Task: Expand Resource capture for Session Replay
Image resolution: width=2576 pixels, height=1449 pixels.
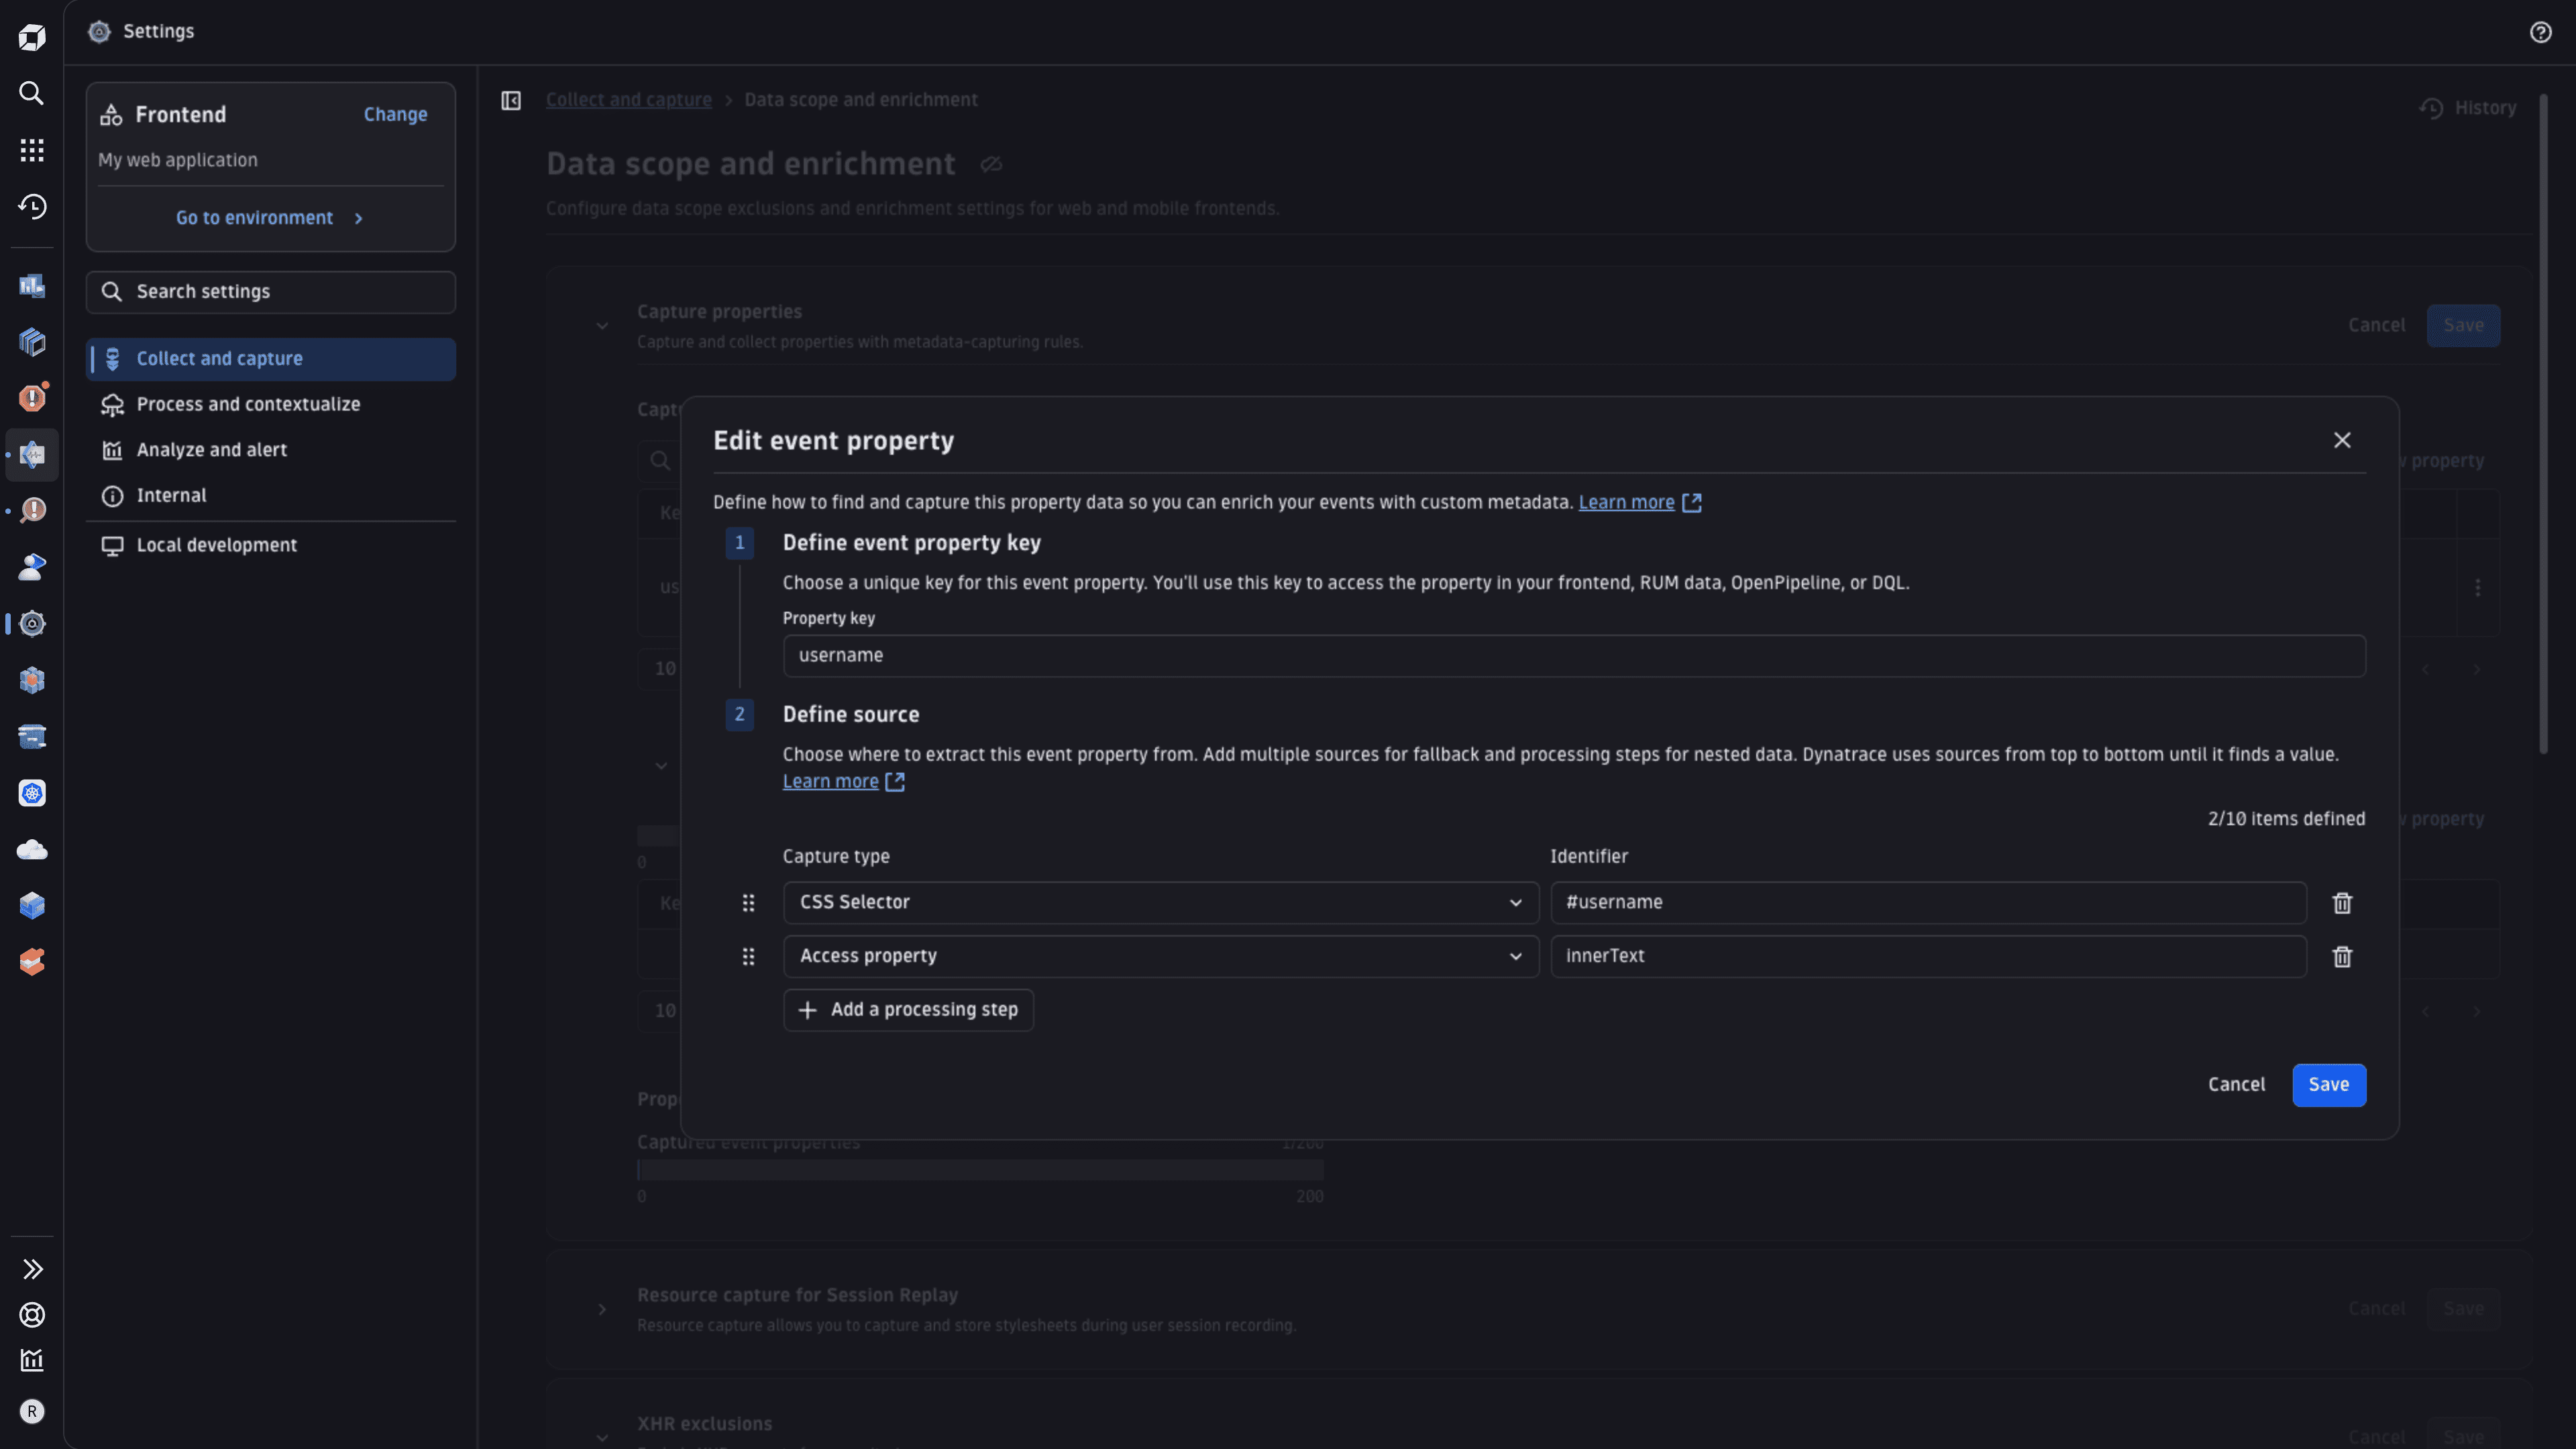Action: 602,1310
